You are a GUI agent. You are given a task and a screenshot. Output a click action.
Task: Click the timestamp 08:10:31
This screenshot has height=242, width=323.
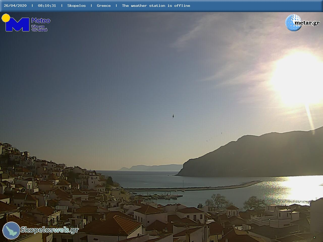47,6
